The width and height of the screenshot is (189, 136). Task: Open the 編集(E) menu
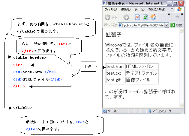126,9
